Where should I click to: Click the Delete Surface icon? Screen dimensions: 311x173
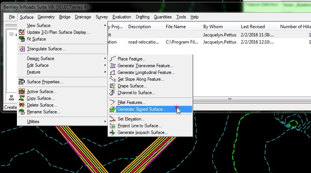pyautogui.click(x=22, y=105)
